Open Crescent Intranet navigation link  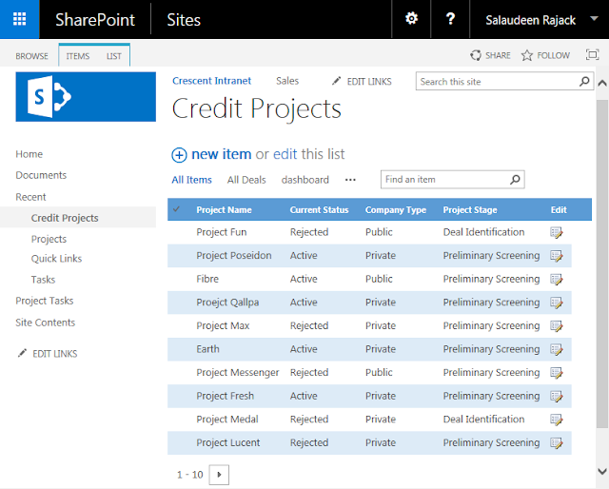tap(211, 81)
